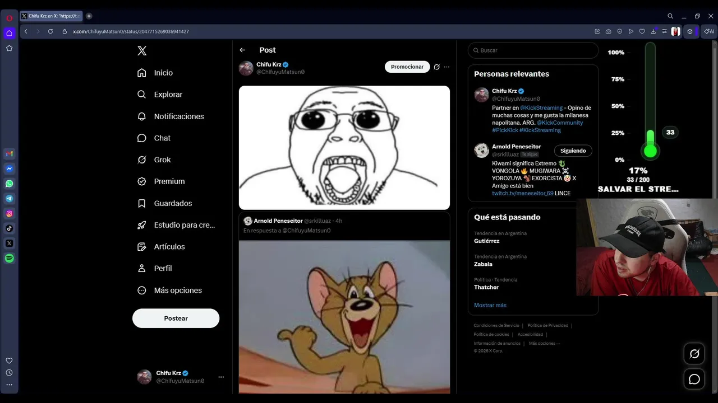Click the Postear button
This screenshot has height=403, width=718.
[176, 318]
